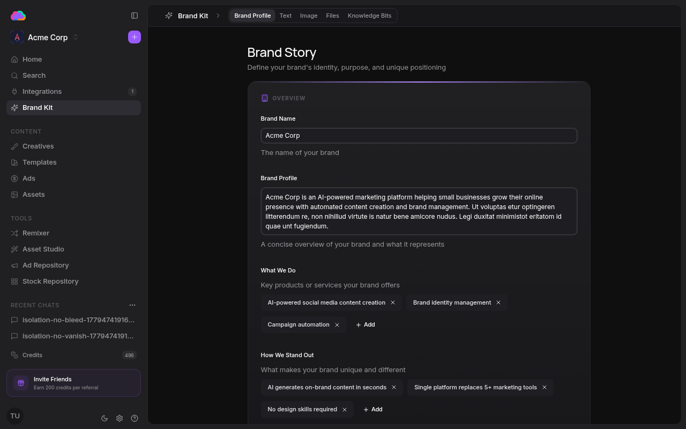Open Stock Repository
The height and width of the screenshot is (429, 686).
73,282
